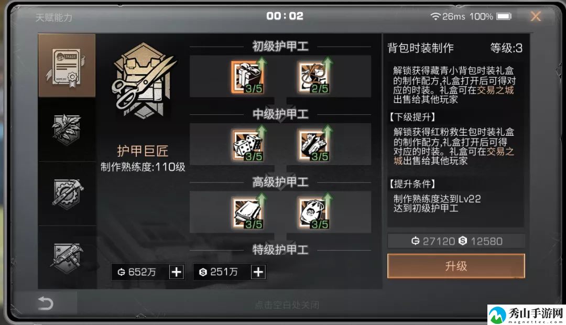Select the drawstring bag skill icon
The image size is (566, 325).
coord(313,213)
